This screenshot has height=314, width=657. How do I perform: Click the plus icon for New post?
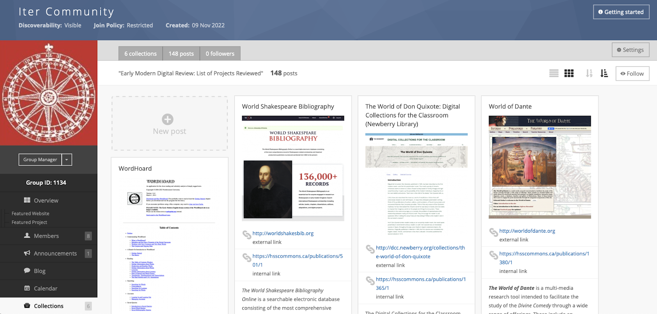tap(168, 119)
